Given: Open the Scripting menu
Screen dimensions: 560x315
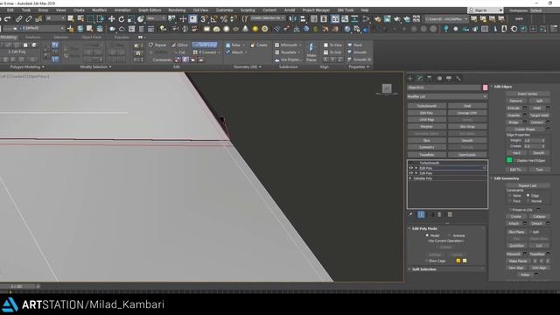Looking at the screenshot, I should [x=248, y=10].
